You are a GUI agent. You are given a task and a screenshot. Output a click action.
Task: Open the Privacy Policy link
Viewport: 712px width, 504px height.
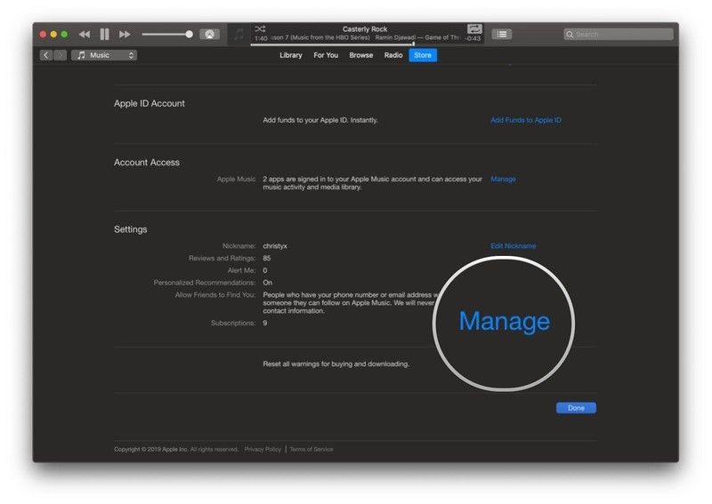click(x=263, y=449)
